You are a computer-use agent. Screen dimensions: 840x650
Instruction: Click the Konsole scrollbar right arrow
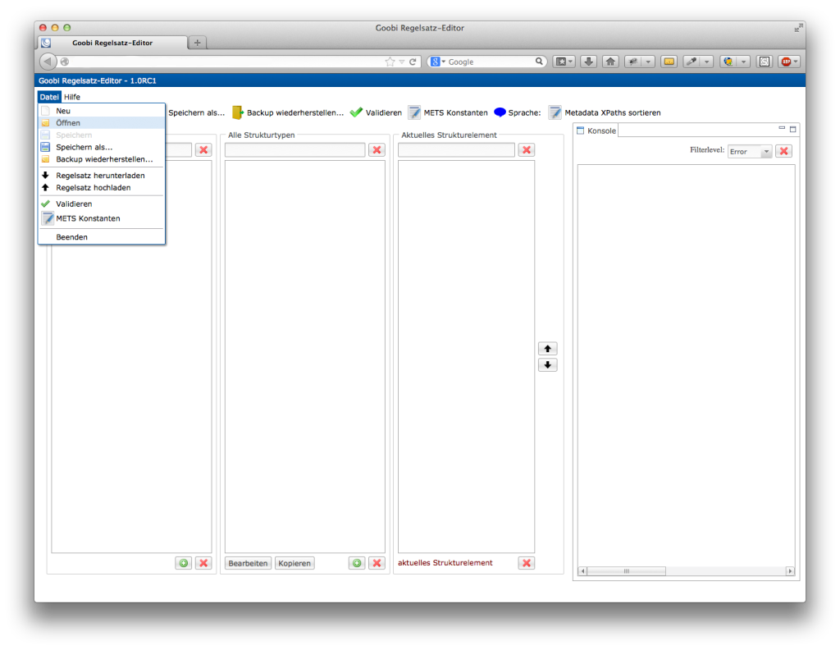click(x=790, y=571)
